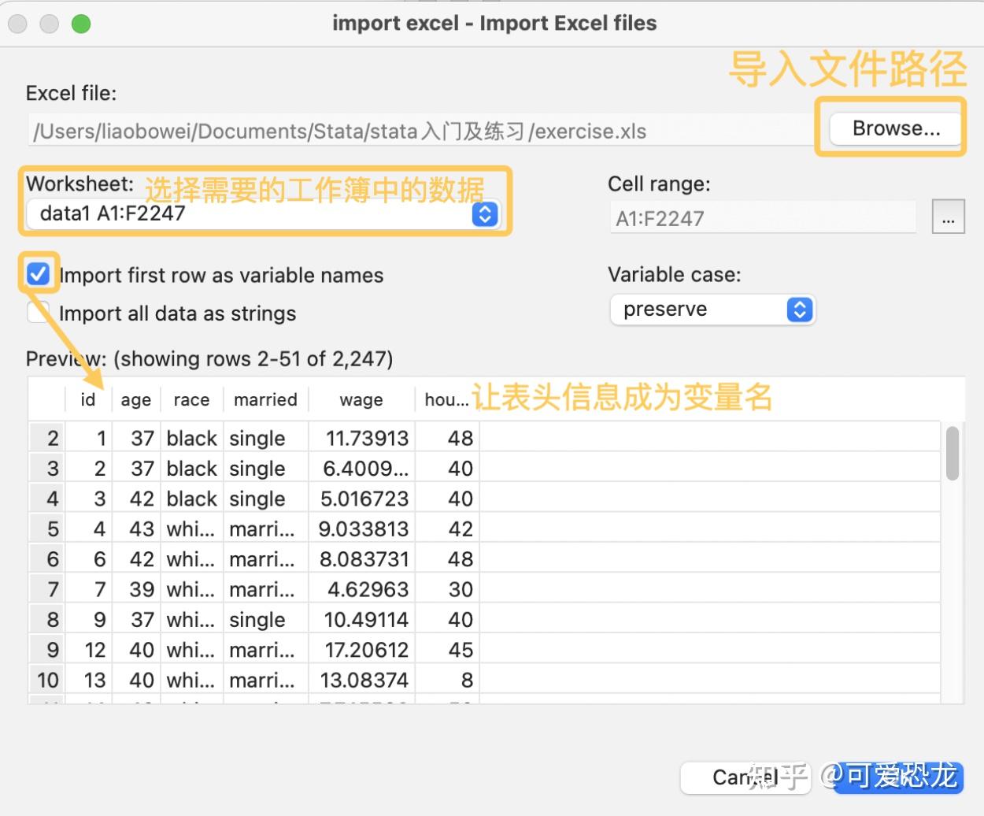Click the Worksheet dropdown chevron icon
The image size is (984, 816).
[486, 213]
